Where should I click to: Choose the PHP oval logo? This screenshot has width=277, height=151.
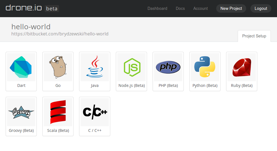(x=168, y=67)
